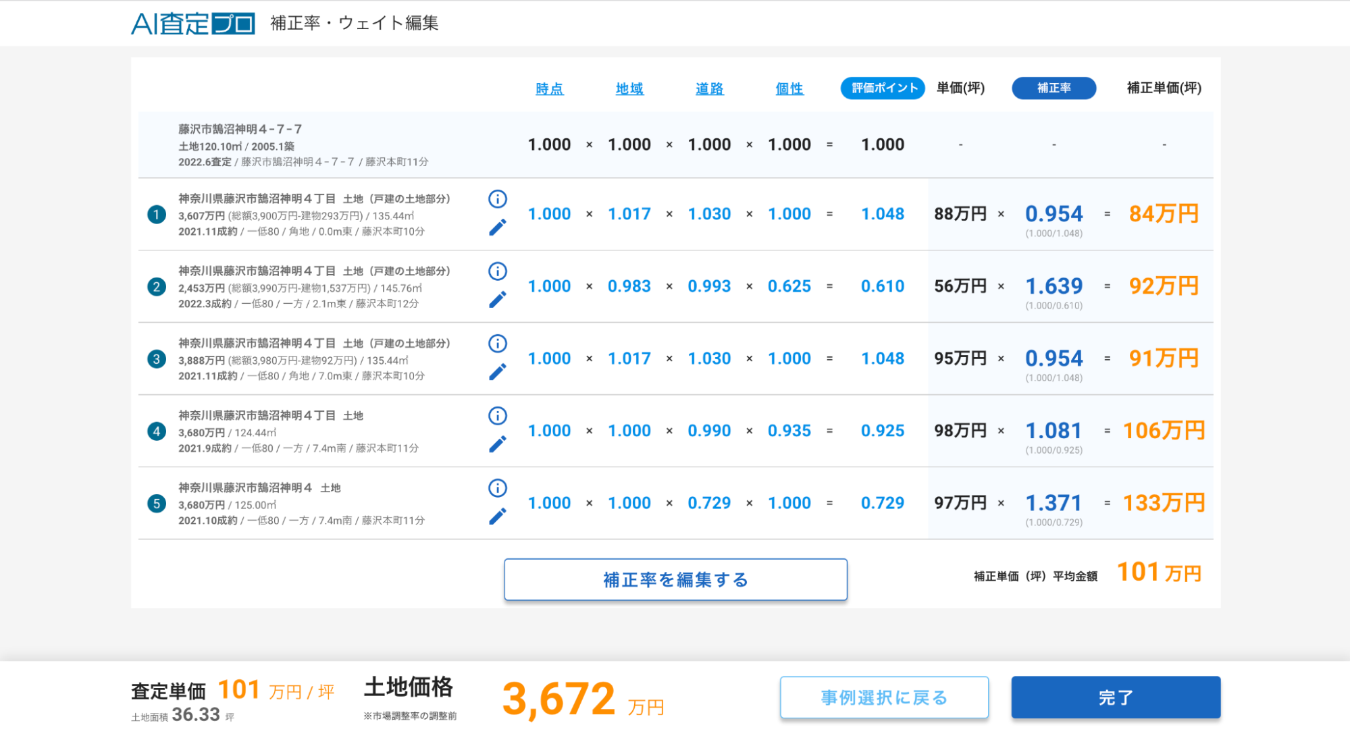Screen dimensions: 1350x742
Task: Click the 個性 column header link
Action: (789, 88)
